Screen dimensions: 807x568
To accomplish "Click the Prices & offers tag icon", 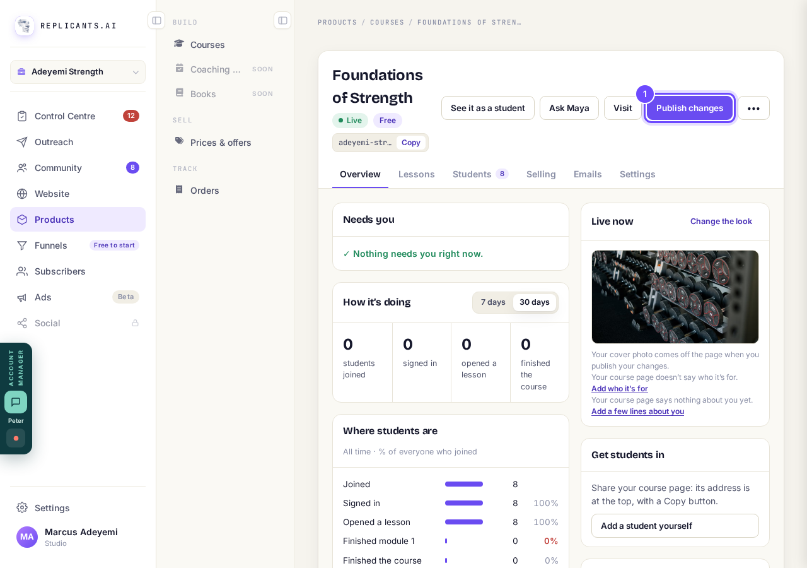I will tap(179, 141).
